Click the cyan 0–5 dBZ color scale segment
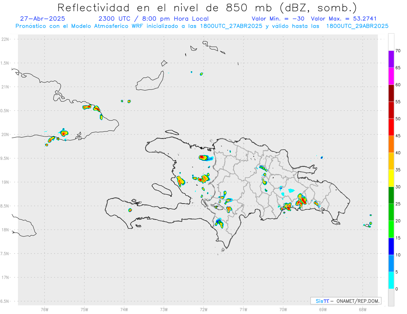407x314 pixels. point(391,280)
